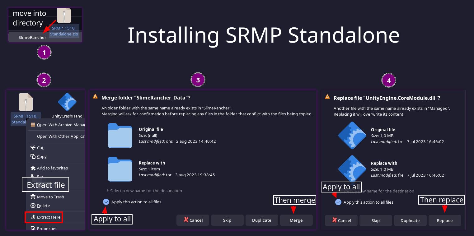The width and height of the screenshot is (474, 236).
Task: Click the warning triangle in the Merge dialog
Action: (x=95, y=96)
